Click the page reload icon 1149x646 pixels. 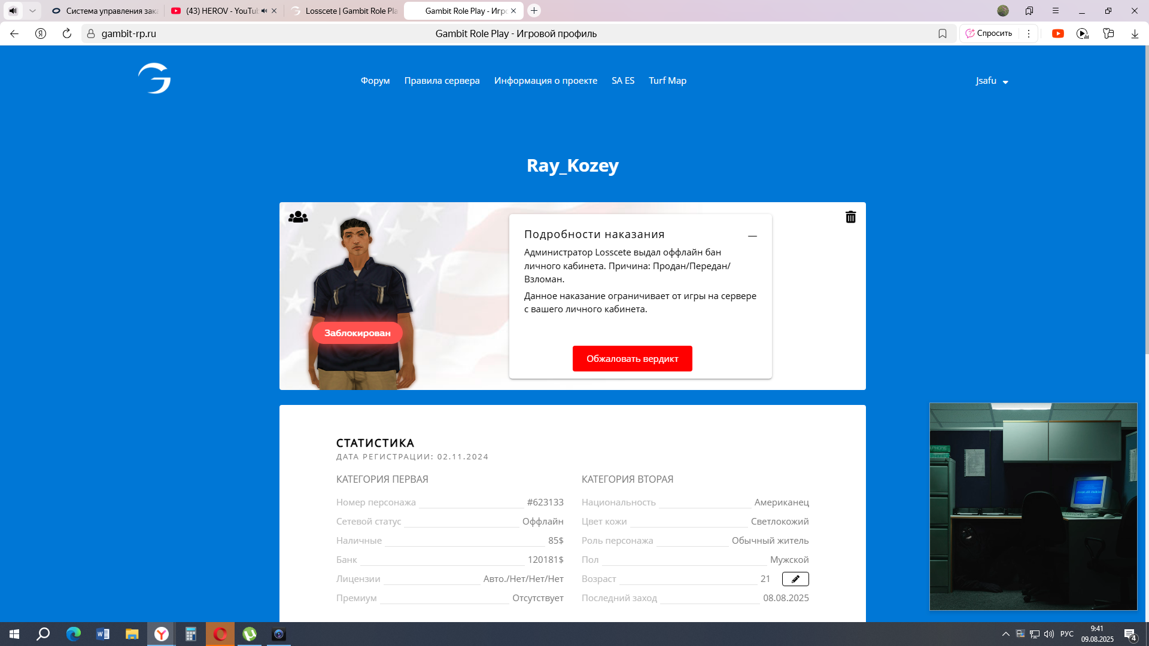tap(67, 33)
